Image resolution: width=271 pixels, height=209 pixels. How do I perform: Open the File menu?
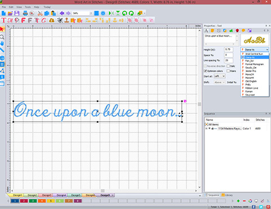(3, 7)
